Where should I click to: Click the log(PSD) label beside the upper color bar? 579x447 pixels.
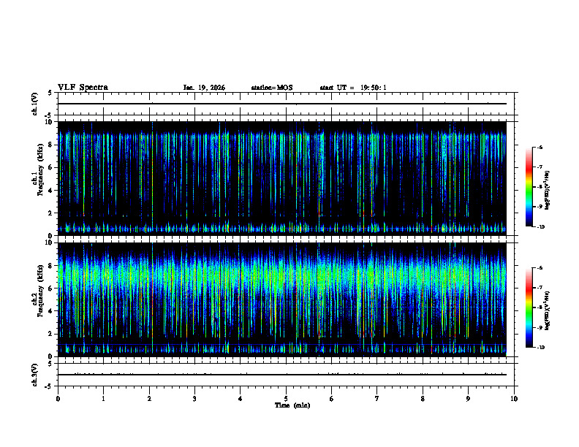(548, 190)
